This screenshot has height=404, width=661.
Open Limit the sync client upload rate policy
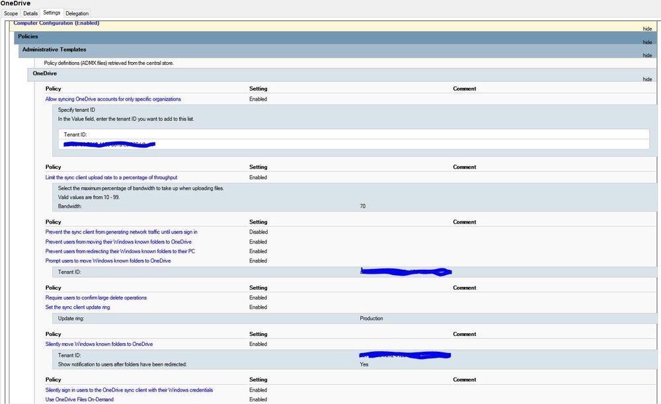[111, 178]
